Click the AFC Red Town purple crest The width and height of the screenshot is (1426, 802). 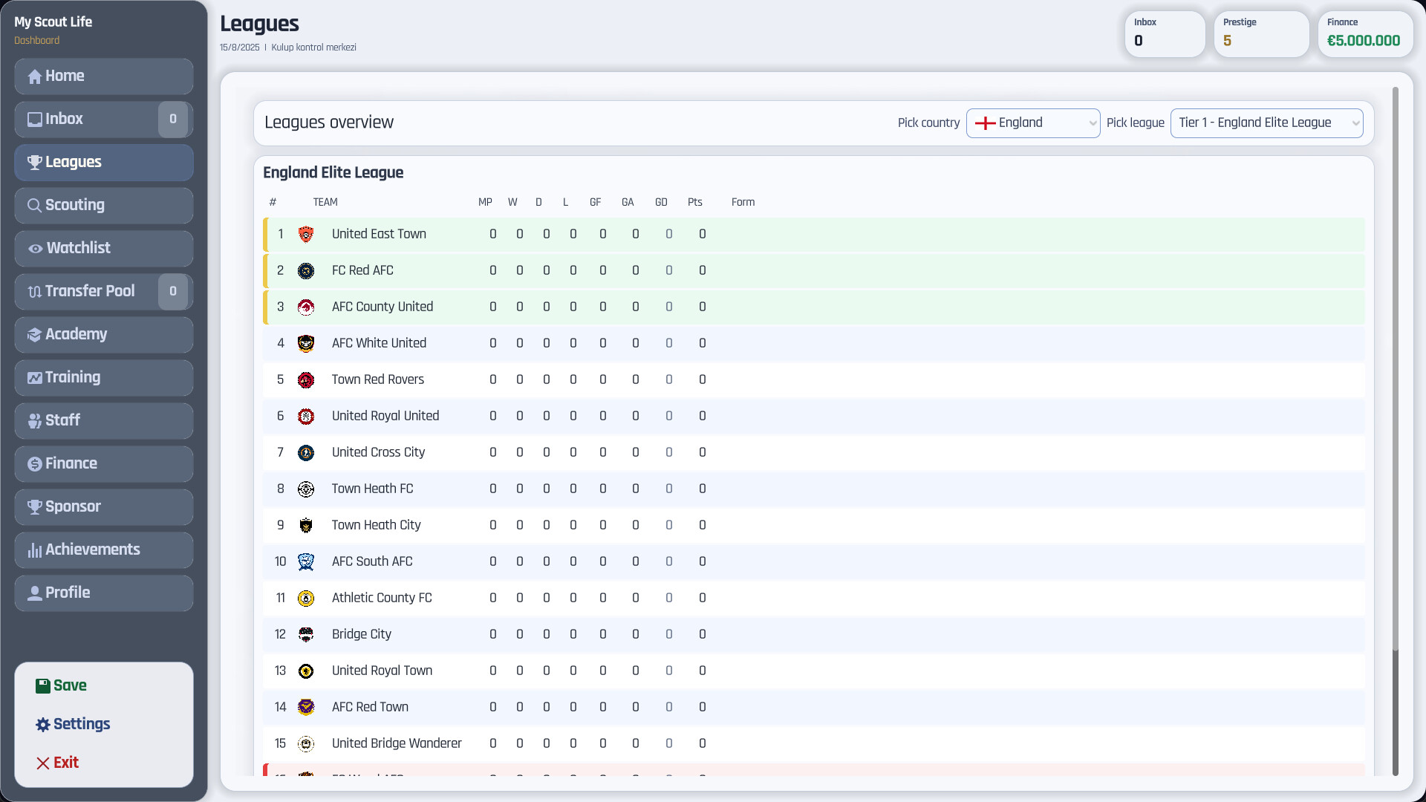pos(305,708)
